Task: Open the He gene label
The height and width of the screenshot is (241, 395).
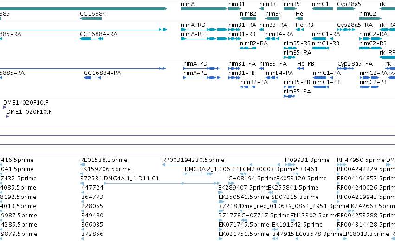Action: pyautogui.click(x=299, y=13)
